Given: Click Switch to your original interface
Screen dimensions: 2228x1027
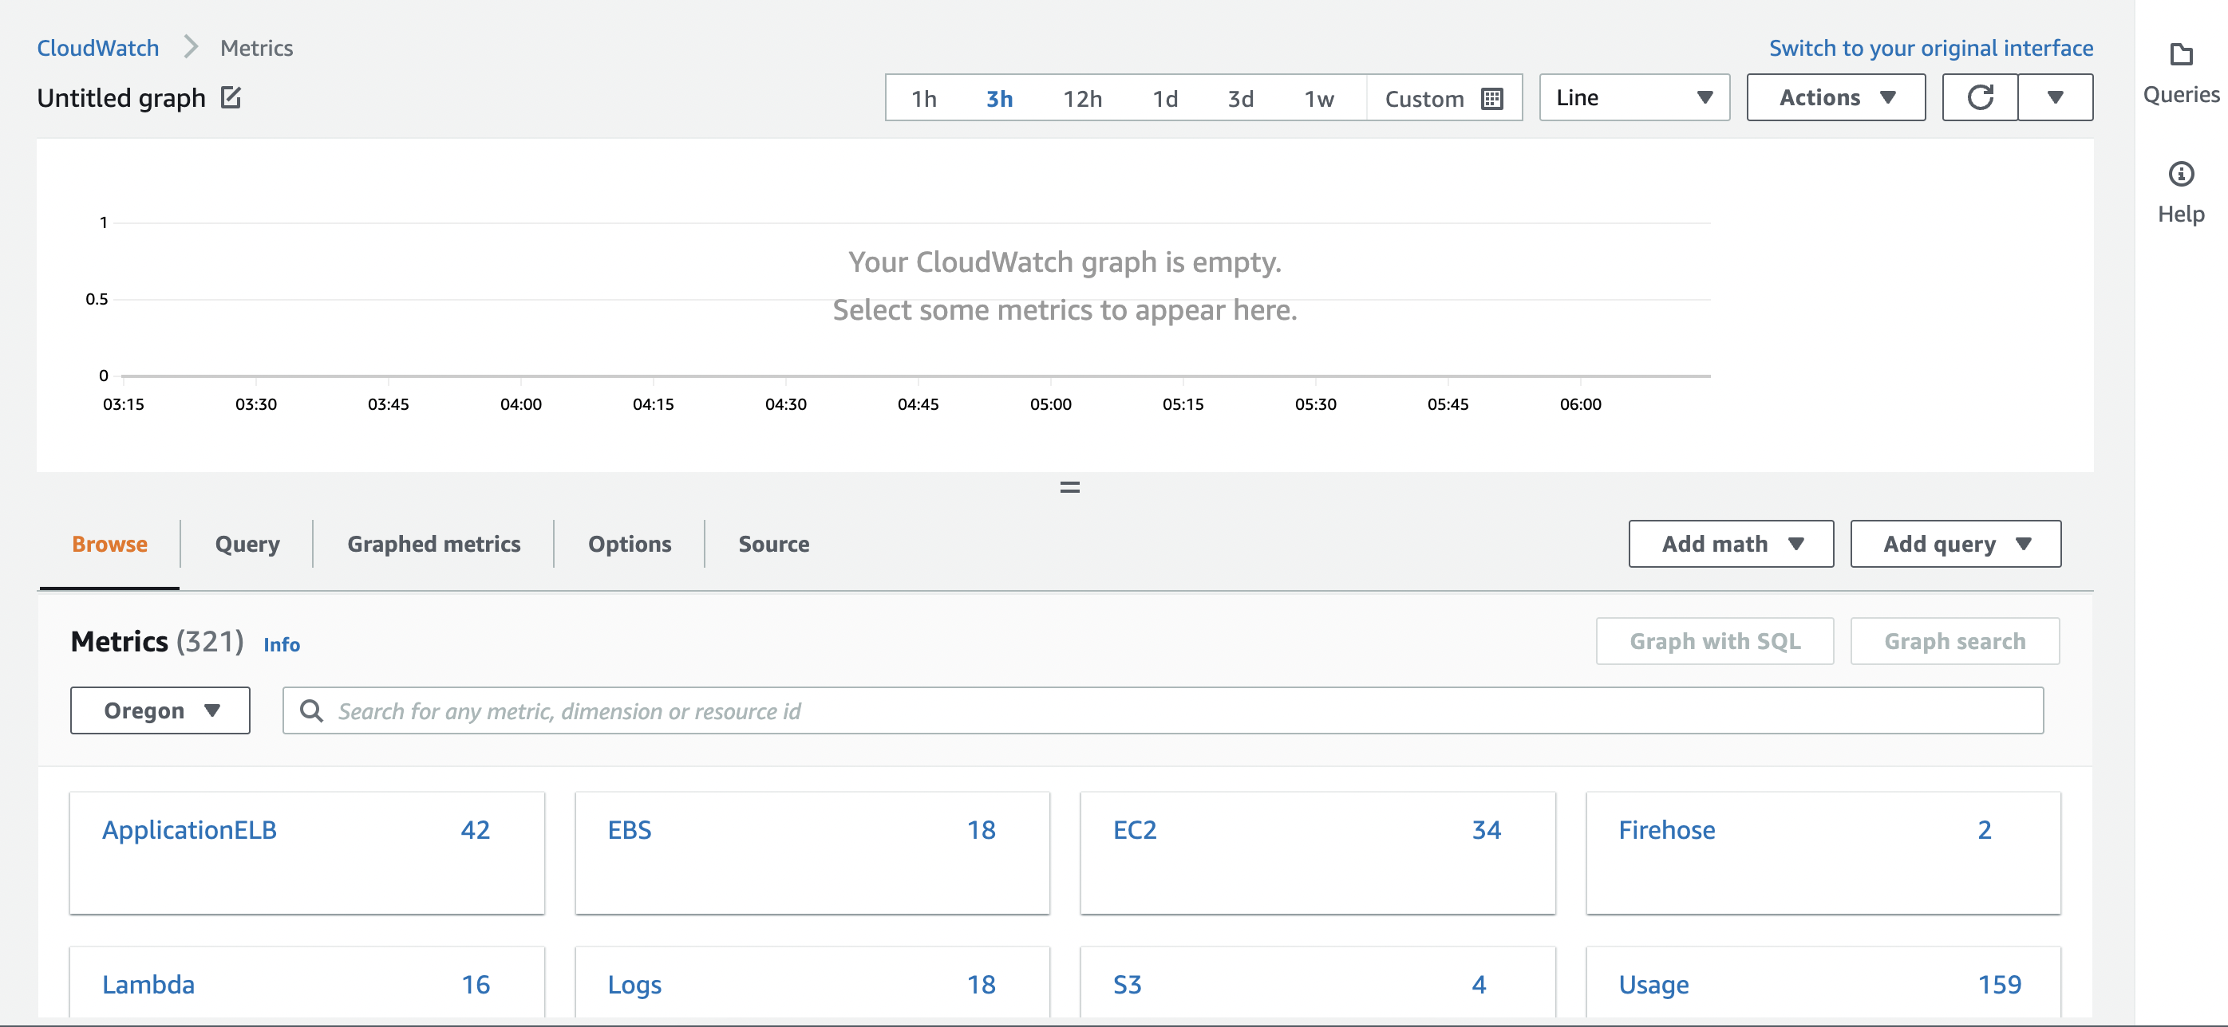Looking at the screenshot, I should point(1930,48).
